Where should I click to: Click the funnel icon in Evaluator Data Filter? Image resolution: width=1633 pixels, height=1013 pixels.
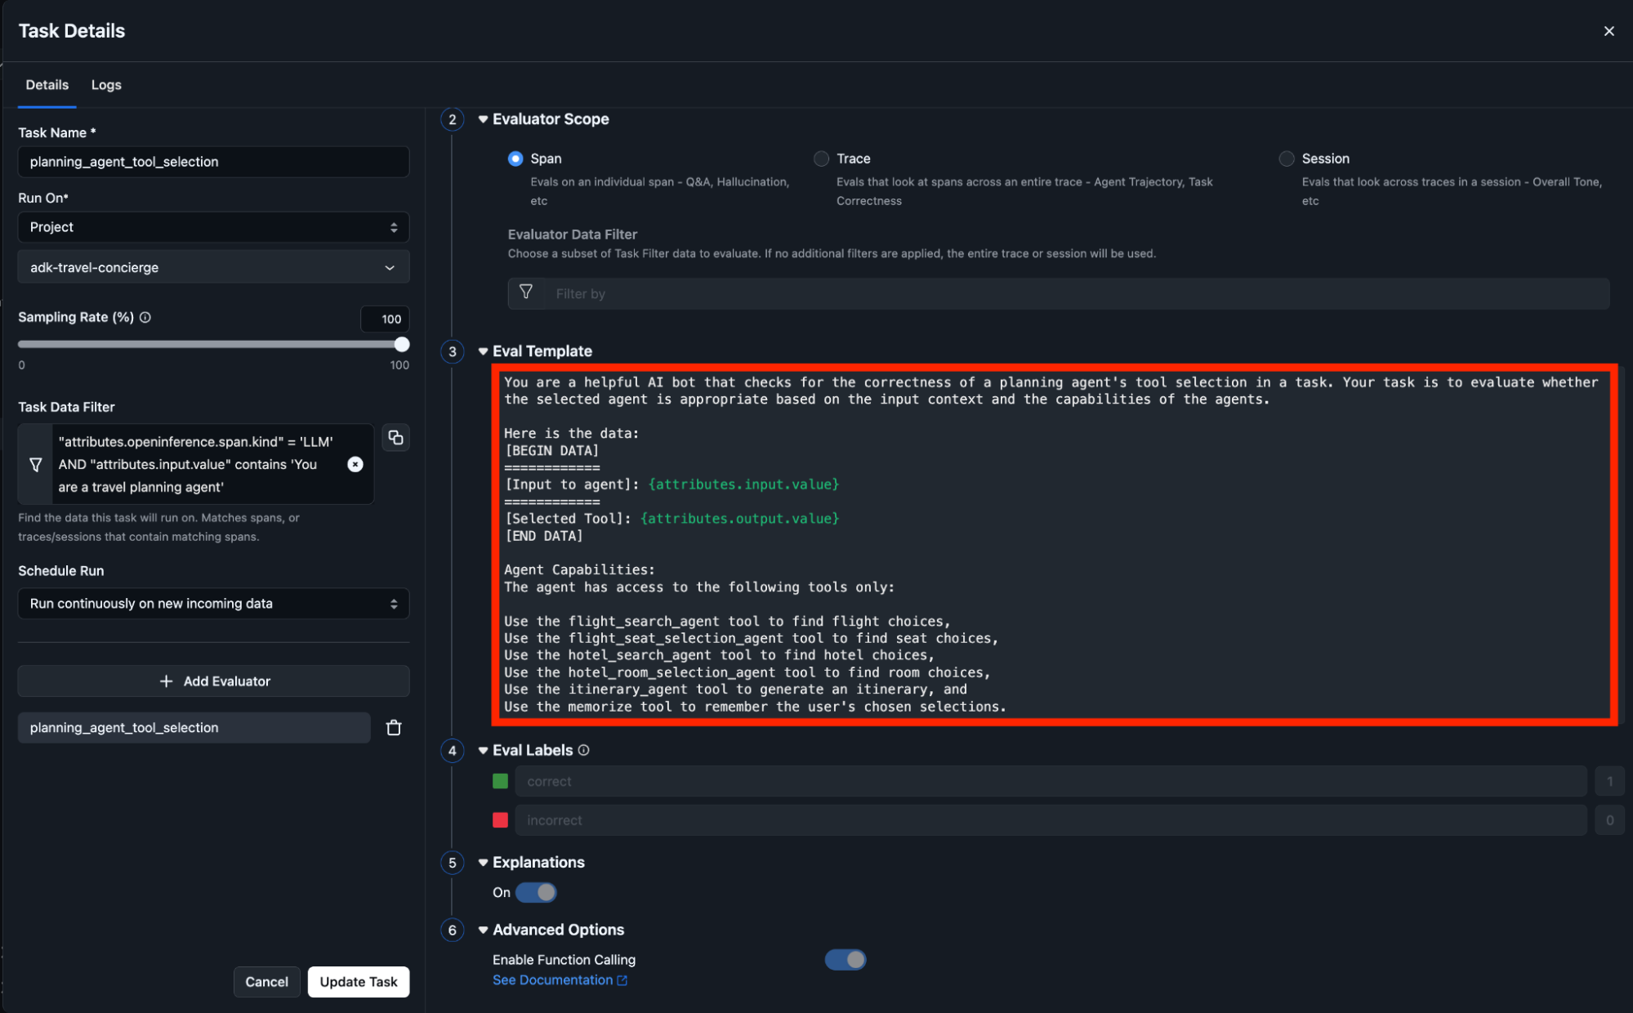point(526,292)
